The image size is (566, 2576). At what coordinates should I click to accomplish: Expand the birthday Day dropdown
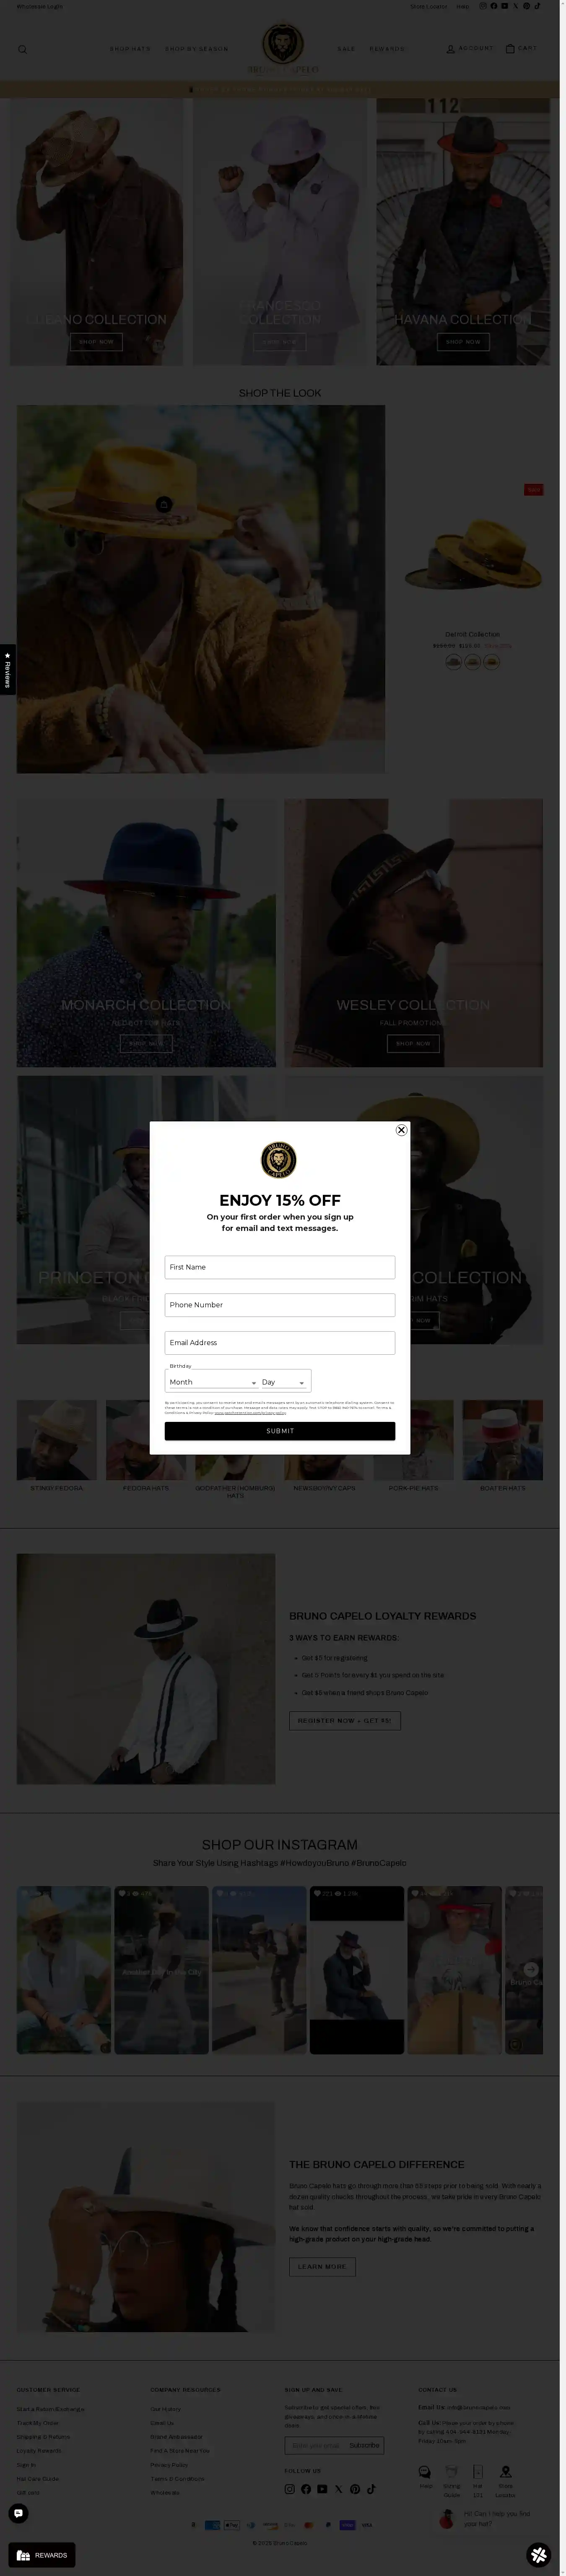click(283, 1382)
